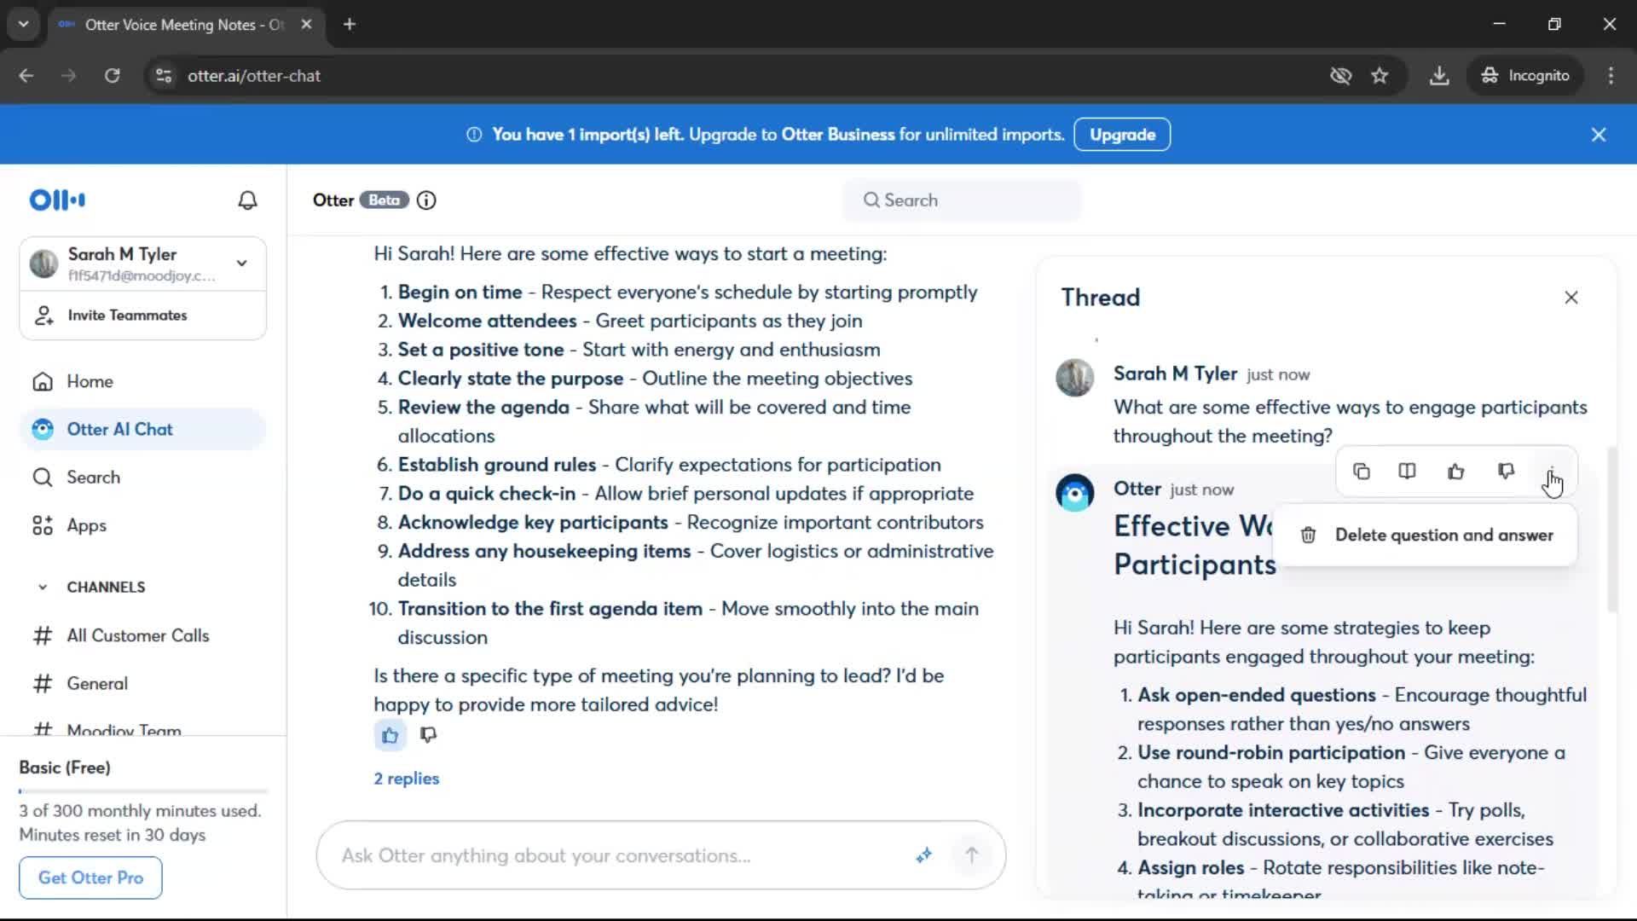The height and width of the screenshot is (921, 1637).
Task: Click Get Otter Pro button
Action: coord(90,878)
